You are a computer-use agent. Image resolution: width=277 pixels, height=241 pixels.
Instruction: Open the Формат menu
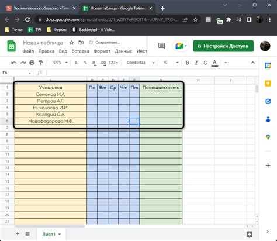tap(102, 51)
